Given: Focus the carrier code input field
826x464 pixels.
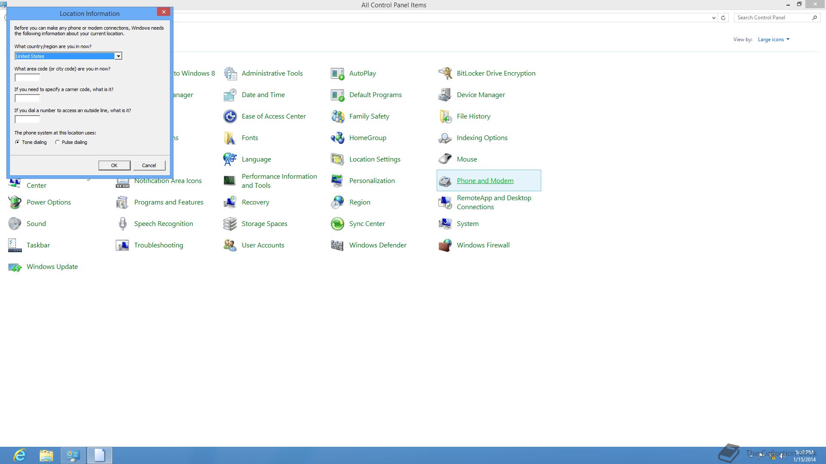Looking at the screenshot, I should 27,98.
